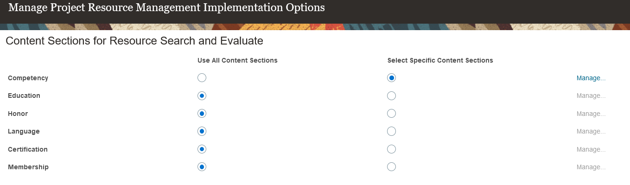Select Use All Content Sections for Certification
The image size is (630, 185).
point(202,149)
